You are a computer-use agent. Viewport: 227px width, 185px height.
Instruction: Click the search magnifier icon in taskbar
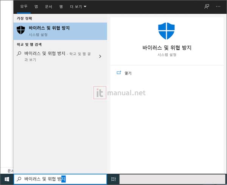pyautogui.click(x=19, y=179)
